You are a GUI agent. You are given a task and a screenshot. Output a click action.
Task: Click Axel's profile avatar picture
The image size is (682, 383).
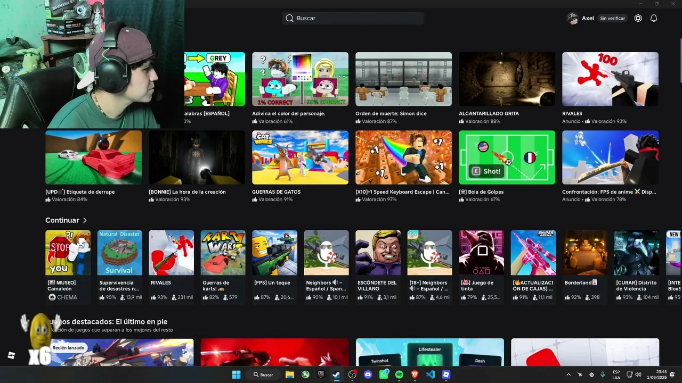tap(573, 18)
